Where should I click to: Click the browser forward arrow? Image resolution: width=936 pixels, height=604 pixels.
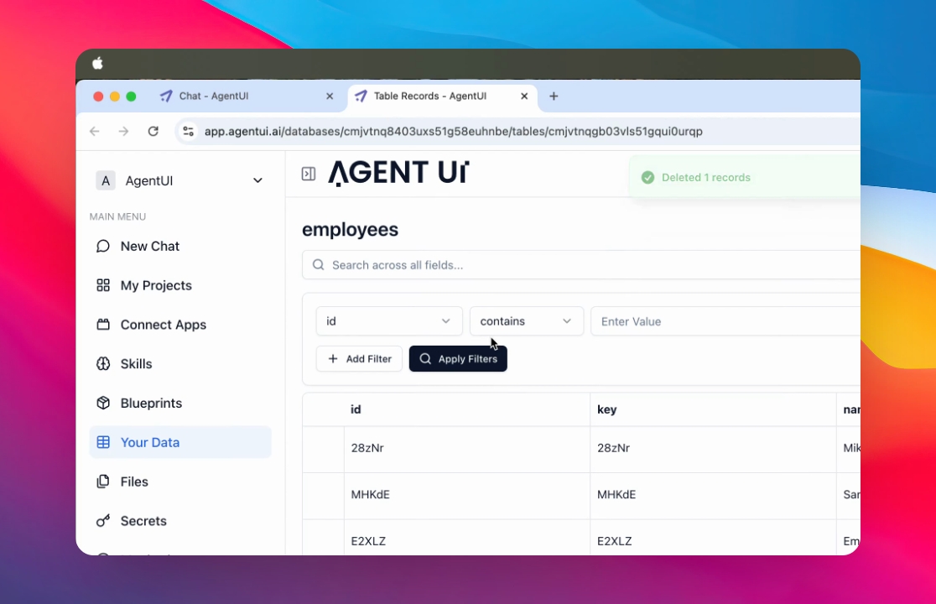coord(123,132)
